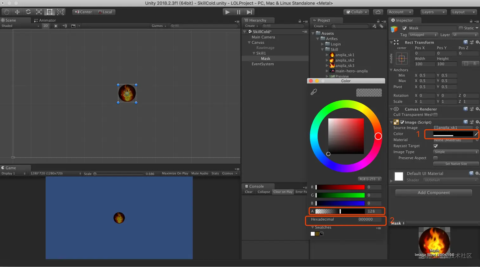Enable the Preserve Aspect checkbox
Viewport: 480px width, 267px height.
(436, 158)
